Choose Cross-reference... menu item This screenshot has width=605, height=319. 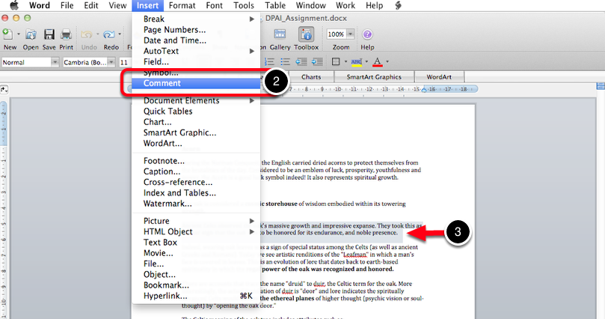196,182
